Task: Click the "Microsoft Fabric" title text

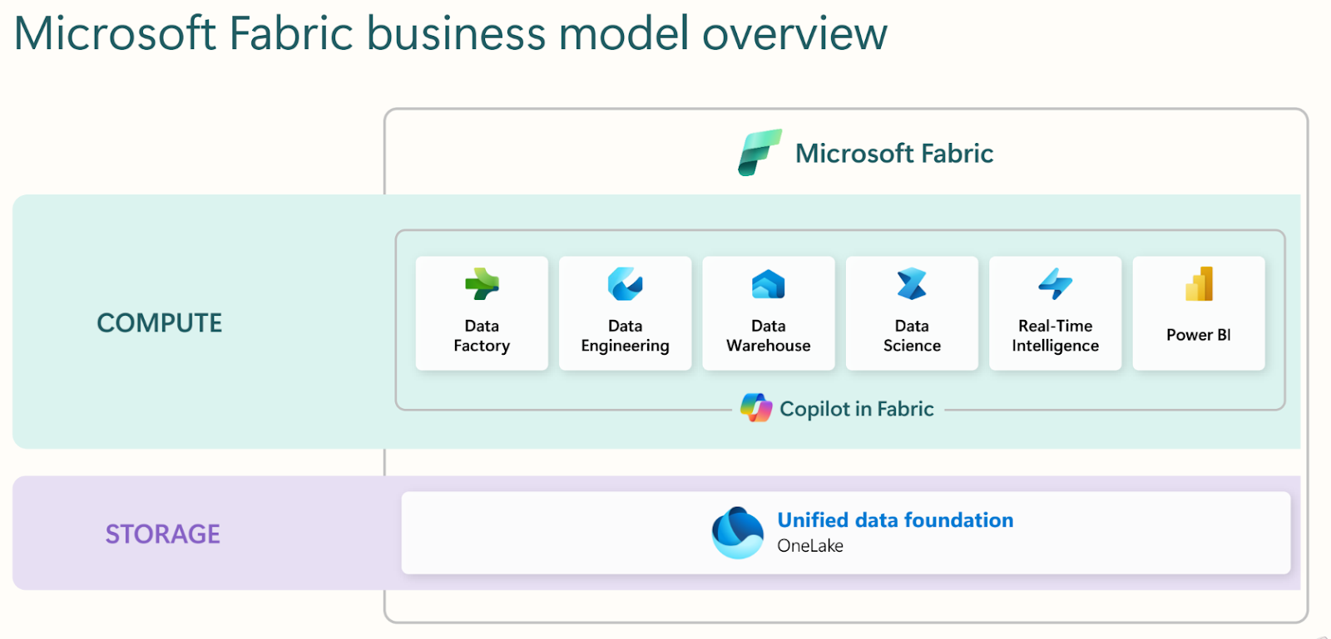Action: point(894,153)
